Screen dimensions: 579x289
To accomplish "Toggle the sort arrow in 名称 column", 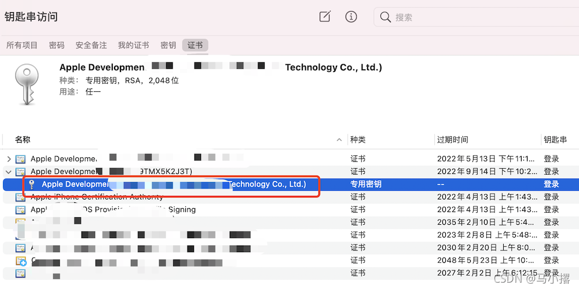I will (x=339, y=140).
